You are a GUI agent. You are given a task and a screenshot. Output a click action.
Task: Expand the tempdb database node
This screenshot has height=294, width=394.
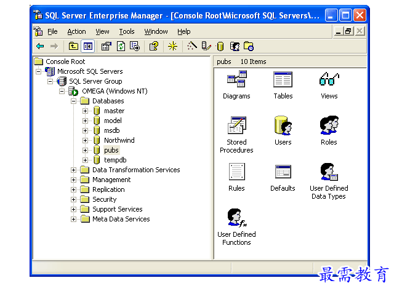(x=85, y=160)
